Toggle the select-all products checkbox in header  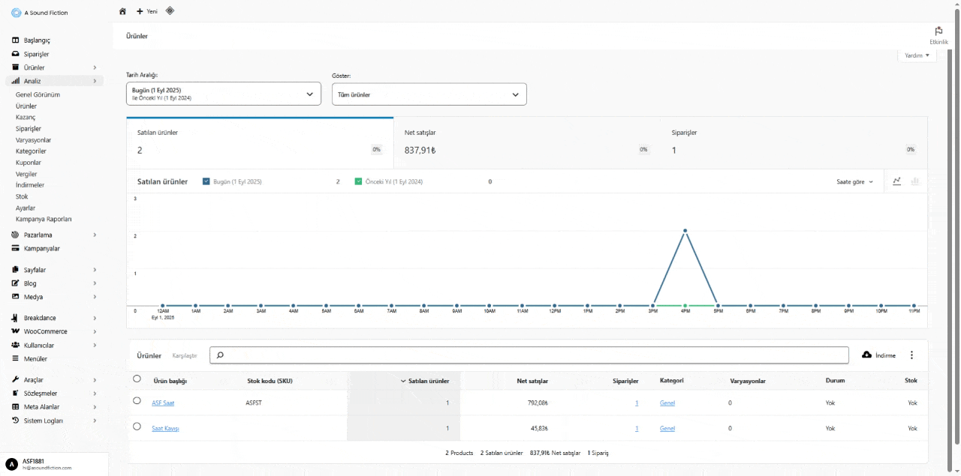tap(137, 379)
